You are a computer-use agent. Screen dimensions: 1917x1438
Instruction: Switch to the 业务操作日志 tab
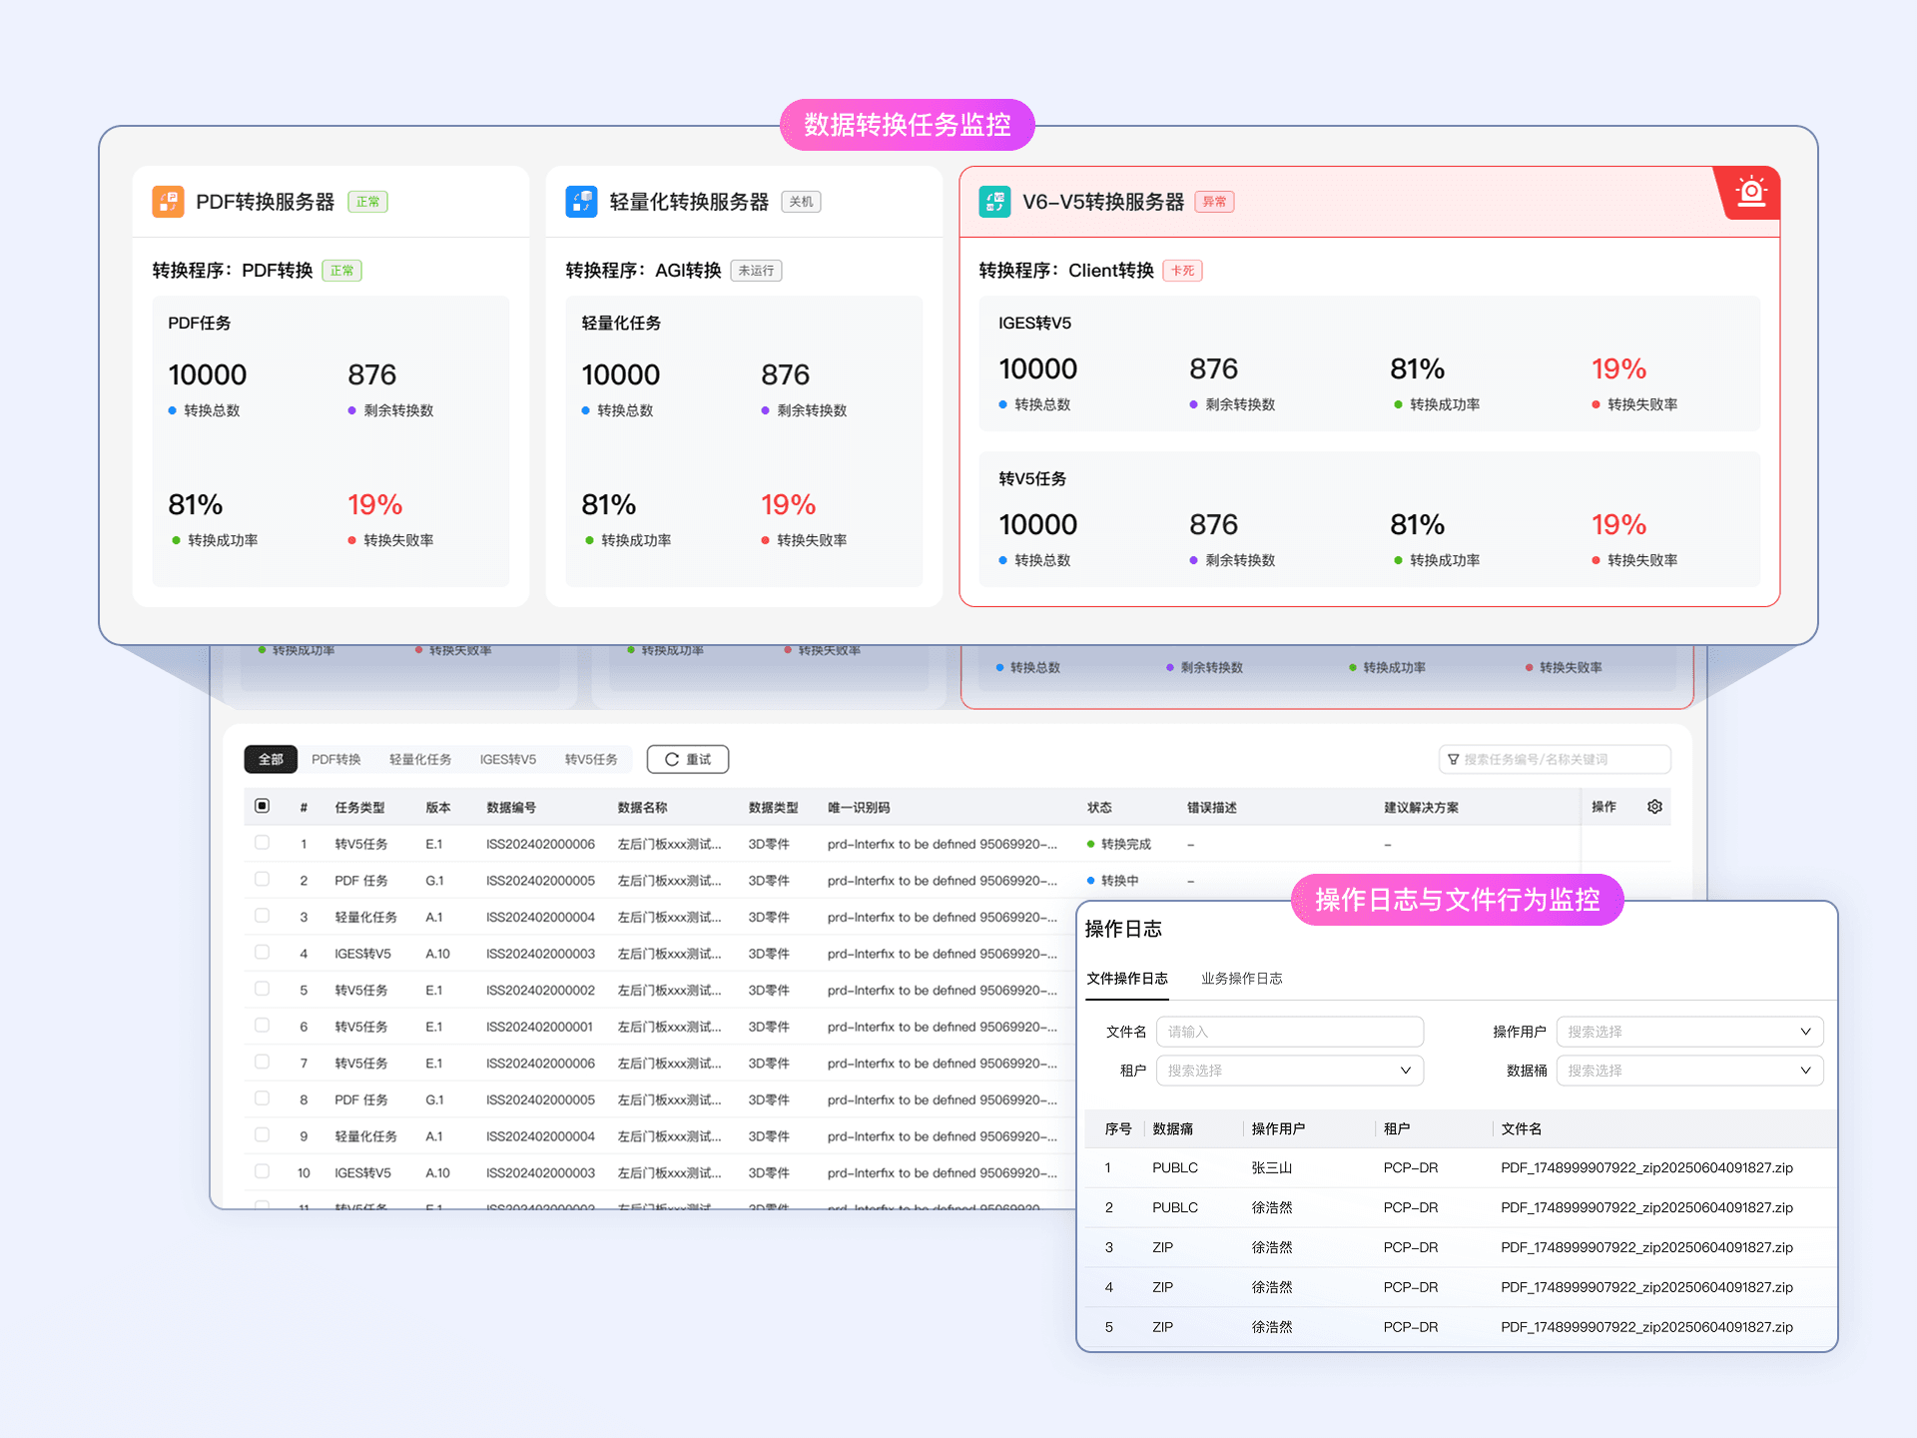[1241, 979]
